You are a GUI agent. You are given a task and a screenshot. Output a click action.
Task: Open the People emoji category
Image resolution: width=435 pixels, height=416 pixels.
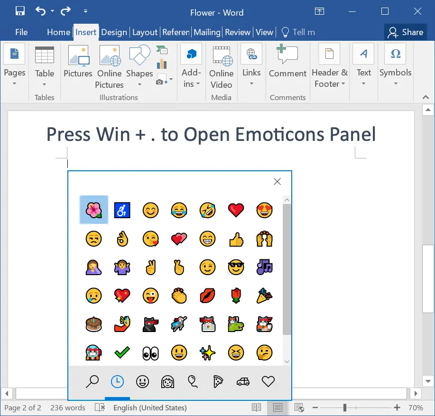[x=167, y=382]
